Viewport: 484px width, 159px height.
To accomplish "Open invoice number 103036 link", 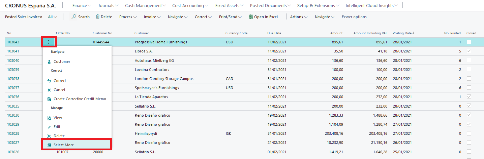I will click(x=13, y=97).
